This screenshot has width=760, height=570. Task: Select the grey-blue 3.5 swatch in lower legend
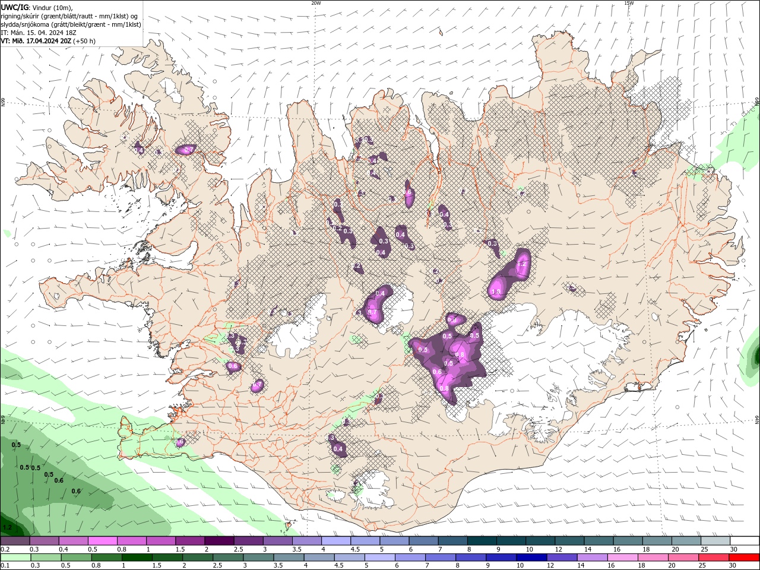tap(289, 558)
